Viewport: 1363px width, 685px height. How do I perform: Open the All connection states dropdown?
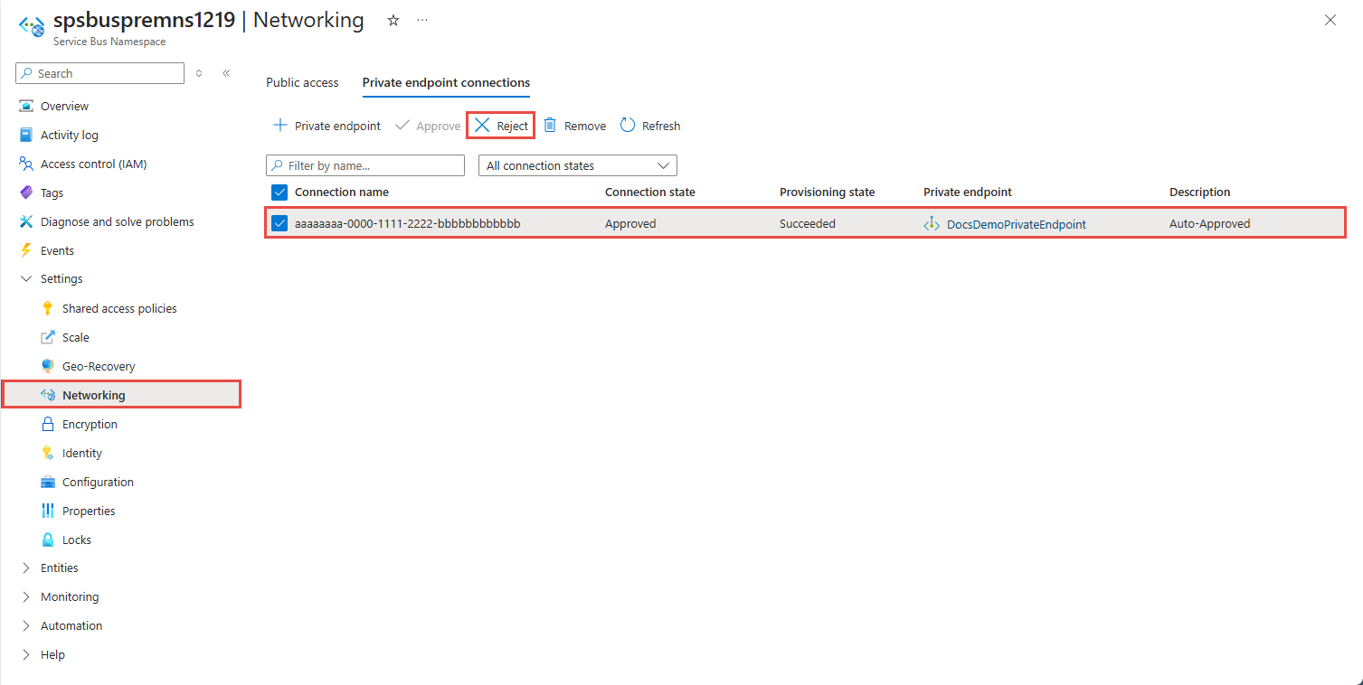[x=578, y=165]
